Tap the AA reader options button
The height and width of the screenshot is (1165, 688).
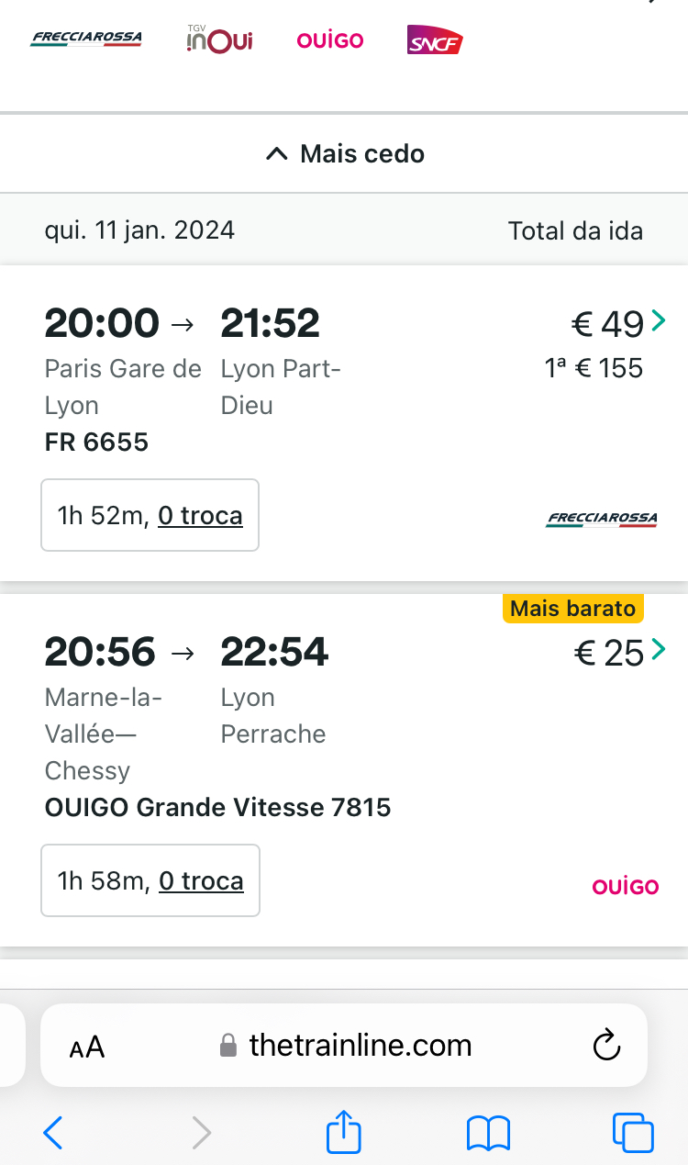pos(87,1047)
